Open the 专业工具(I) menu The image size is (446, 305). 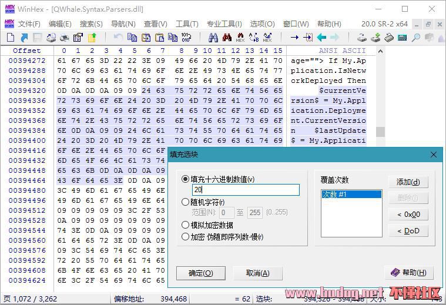pyautogui.click(x=224, y=24)
